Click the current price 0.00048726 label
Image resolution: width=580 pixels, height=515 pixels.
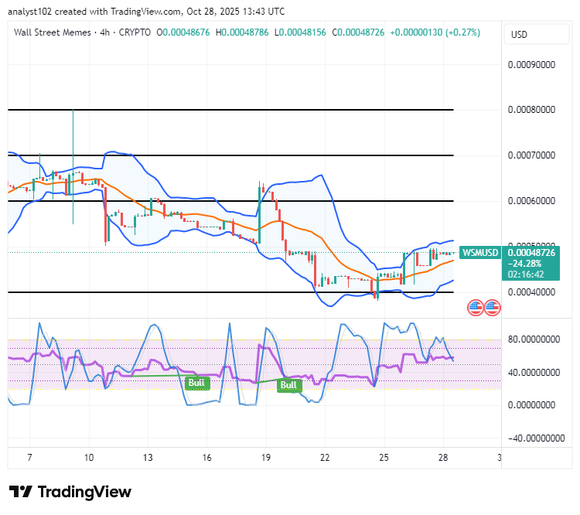click(531, 253)
